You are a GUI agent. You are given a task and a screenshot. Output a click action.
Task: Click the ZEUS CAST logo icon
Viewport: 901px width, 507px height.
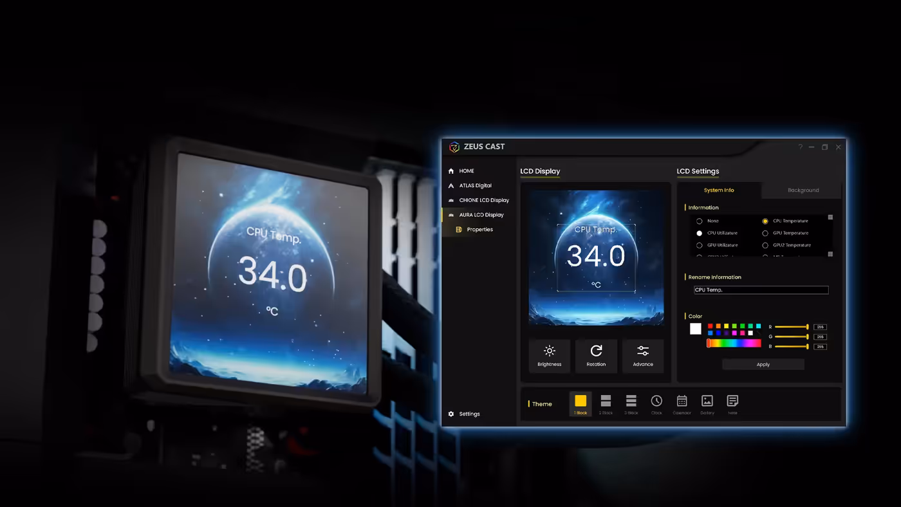pyautogui.click(x=454, y=147)
